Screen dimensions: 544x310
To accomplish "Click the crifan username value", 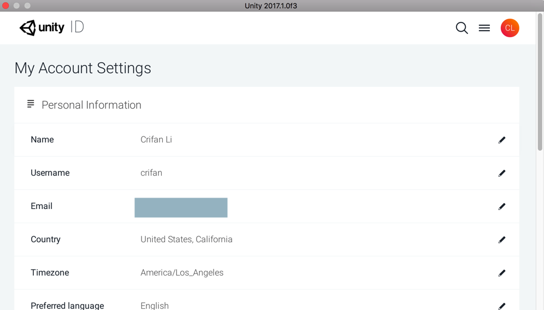I will pyautogui.click(x=151, y=173).
